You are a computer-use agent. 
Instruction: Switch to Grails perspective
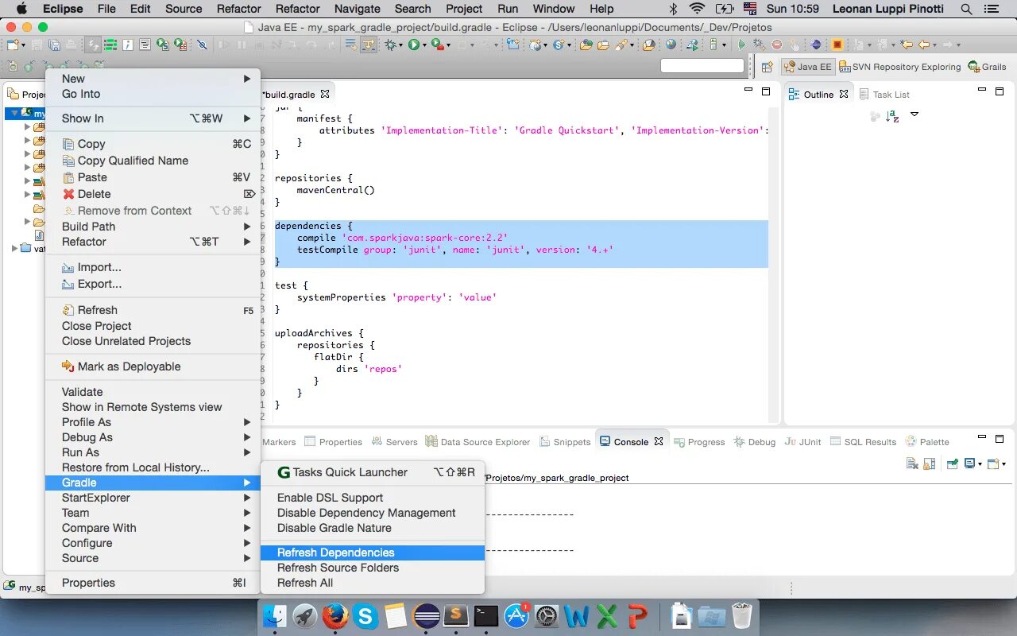pos(988,67)
